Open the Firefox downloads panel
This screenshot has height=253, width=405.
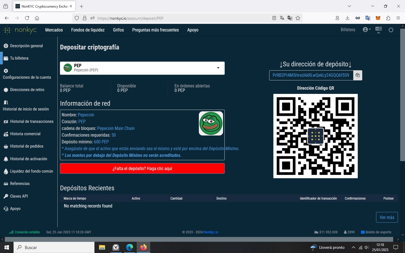coord(347,18)
